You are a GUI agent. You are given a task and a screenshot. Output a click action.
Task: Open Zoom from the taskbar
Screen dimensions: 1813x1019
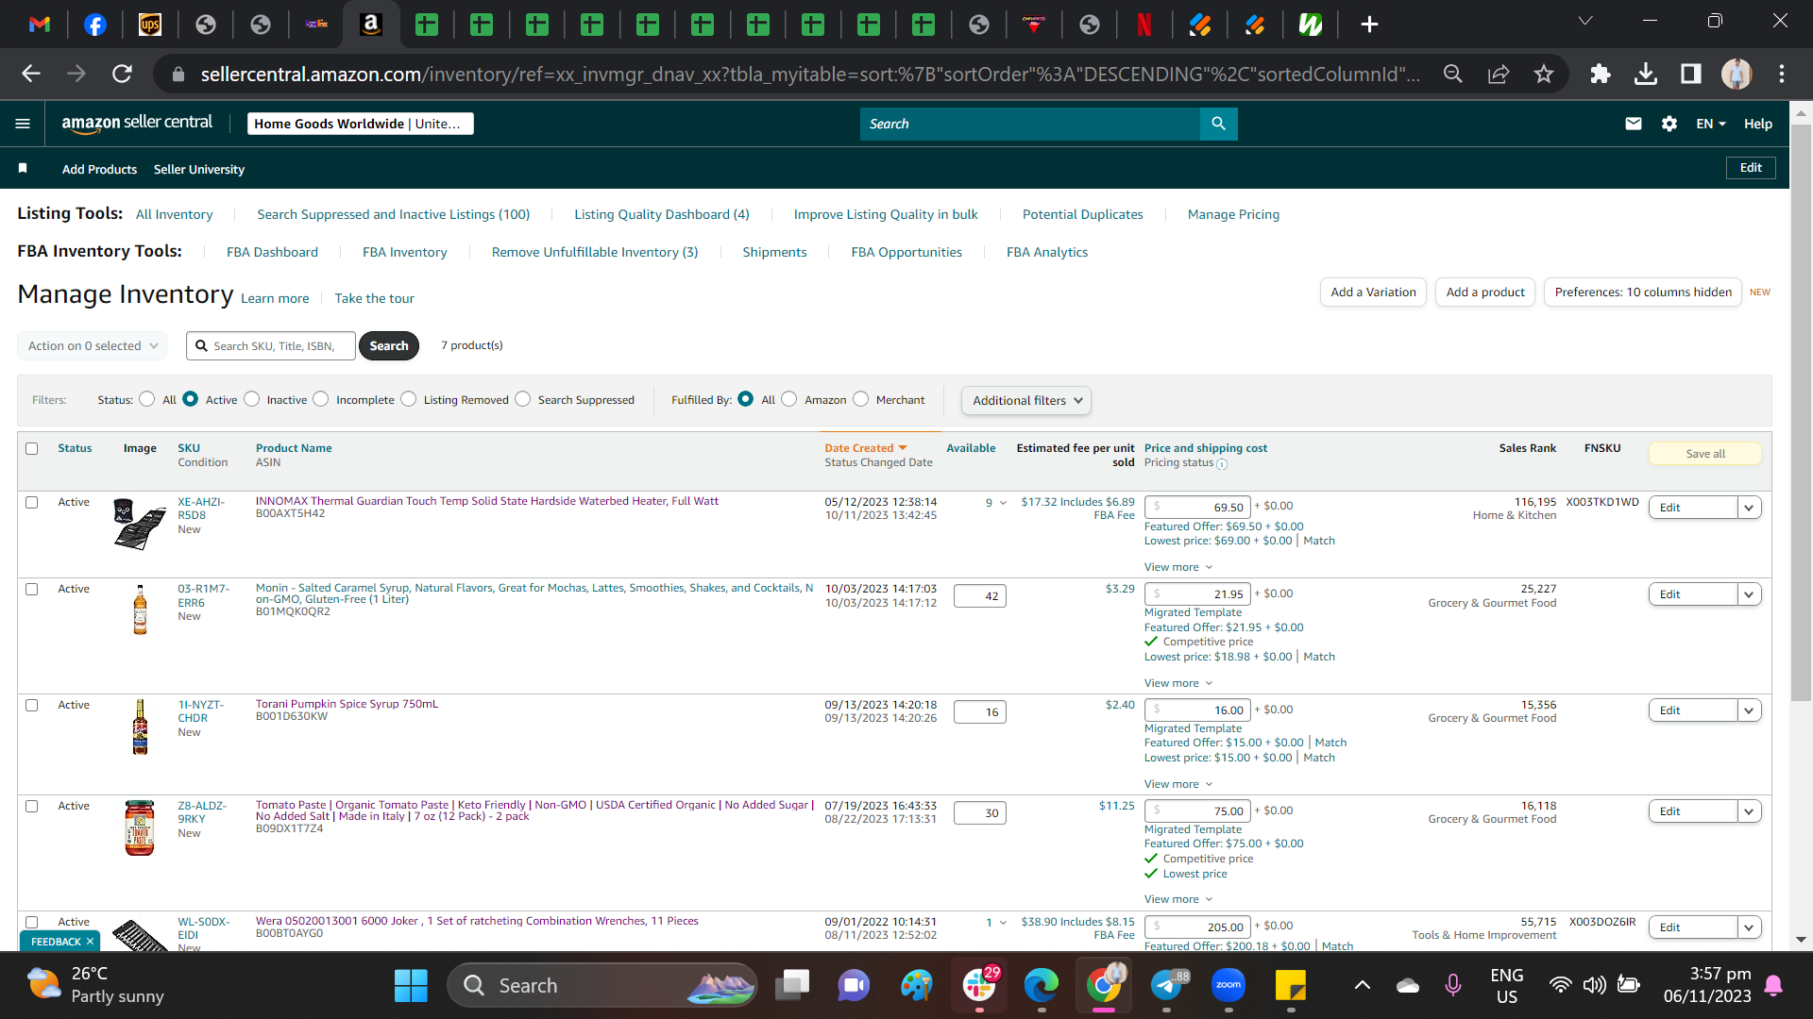coord(1228,986)
